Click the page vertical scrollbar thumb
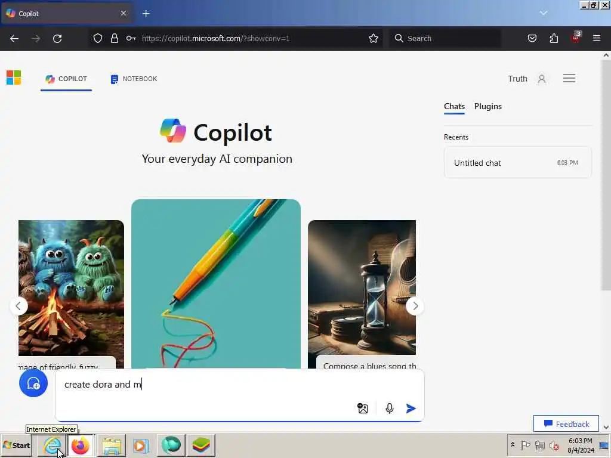This screenshot has height=458, width=611. coord(606,175)
